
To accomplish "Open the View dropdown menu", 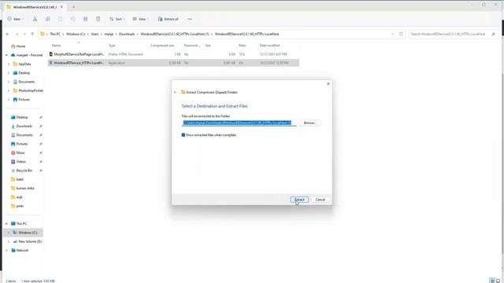I will click(140, 19).
